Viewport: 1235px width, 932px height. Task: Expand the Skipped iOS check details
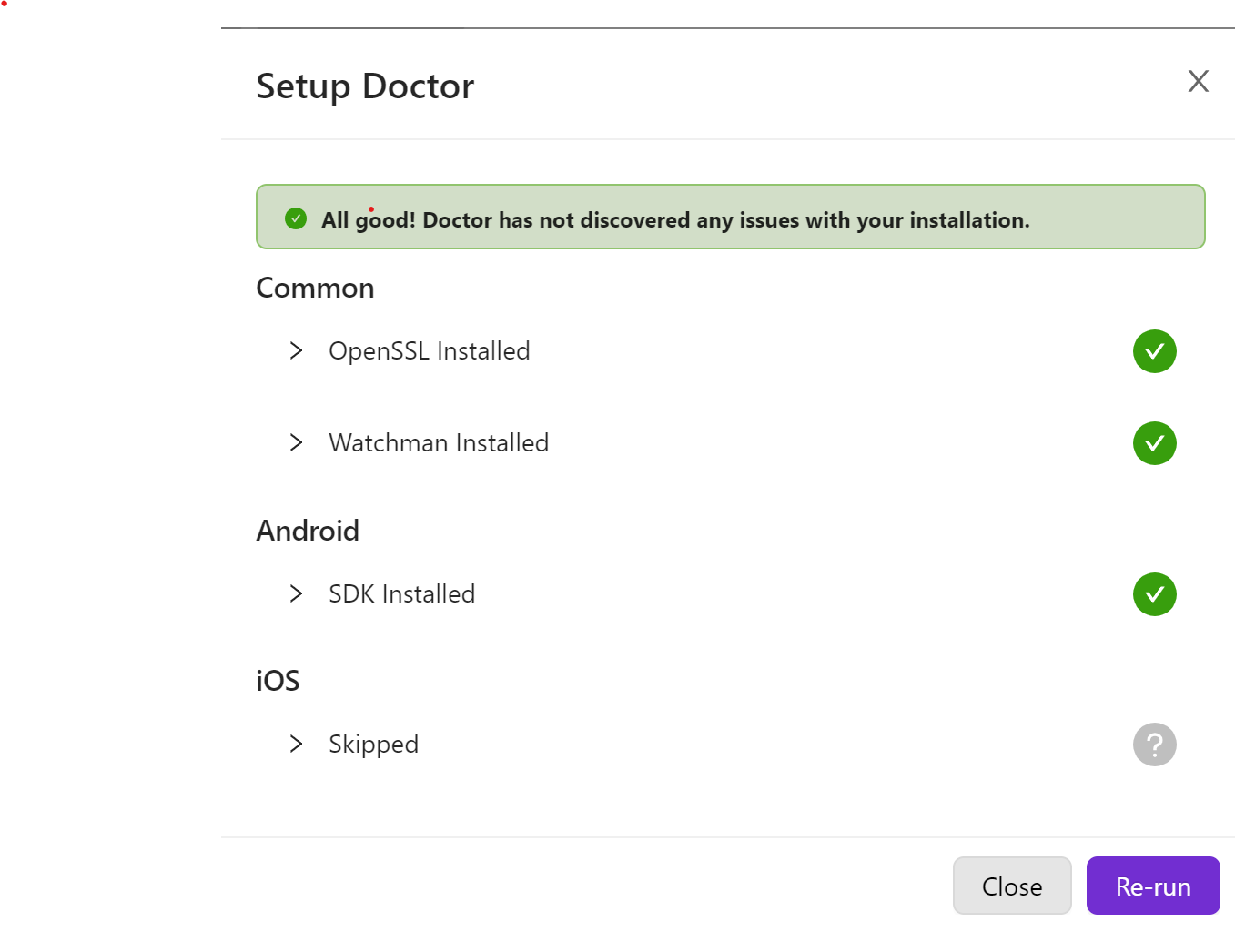coord(295,744)
